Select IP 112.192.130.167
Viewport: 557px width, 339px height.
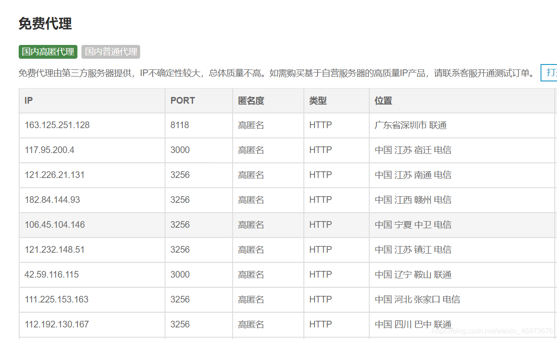[57, 324]
